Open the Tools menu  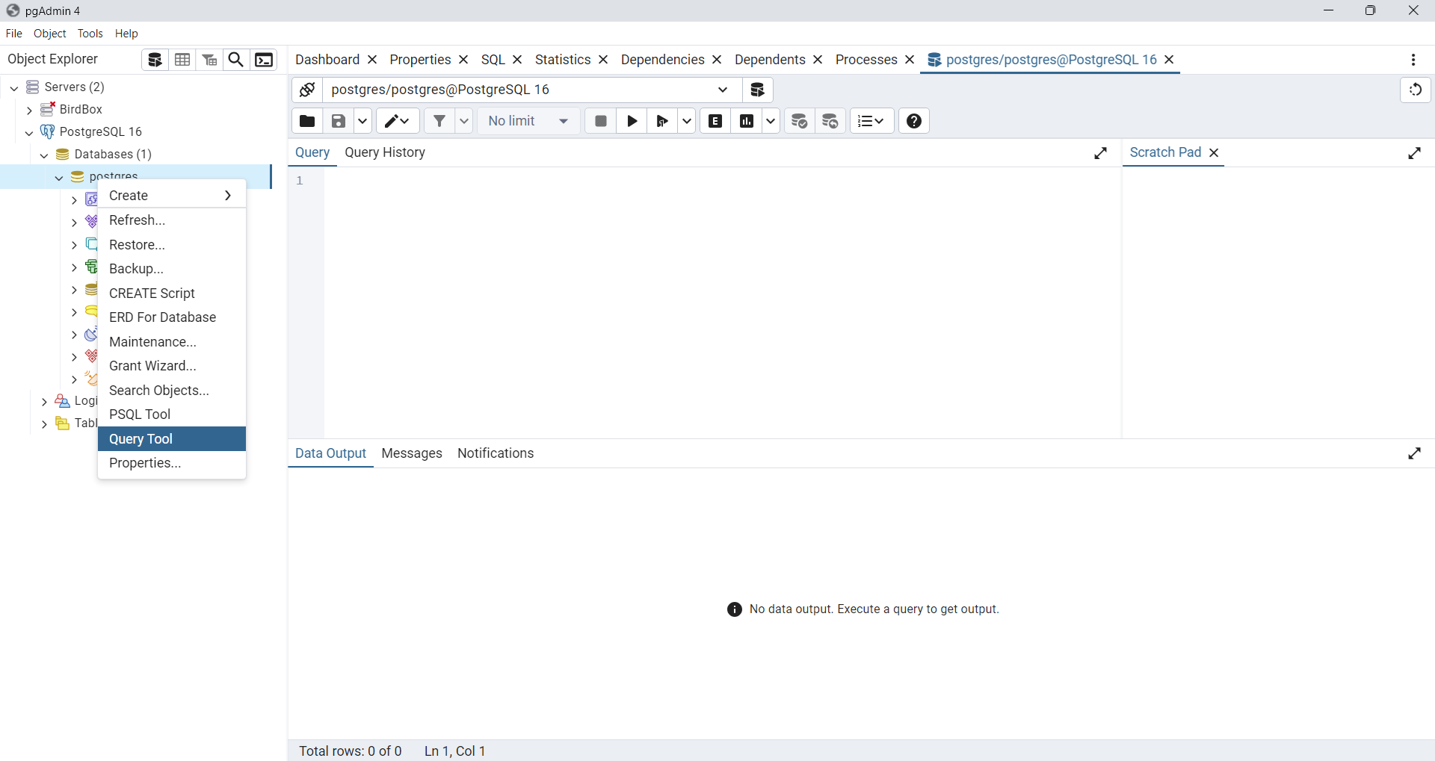pyautogui.click(x=90, y=34)
